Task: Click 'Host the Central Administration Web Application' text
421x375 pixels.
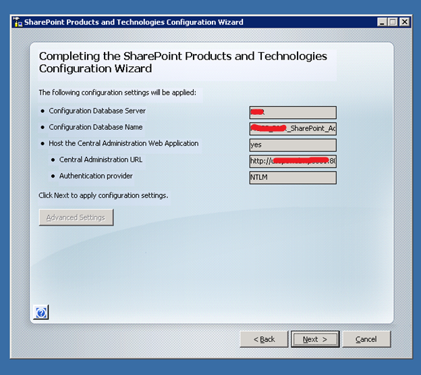Action: pos(123,143)
